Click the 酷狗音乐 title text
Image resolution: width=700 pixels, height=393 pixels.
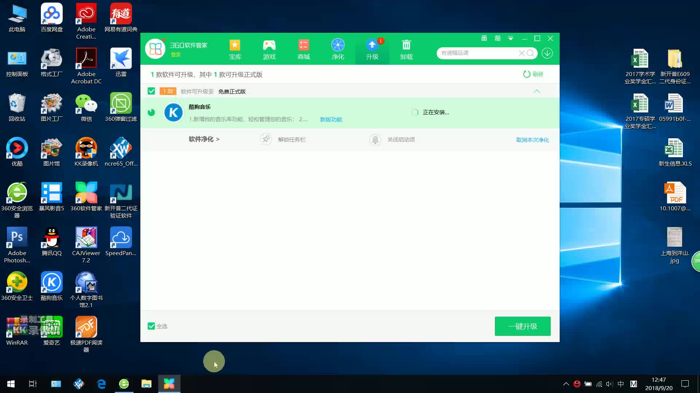[x=199, y=107]
